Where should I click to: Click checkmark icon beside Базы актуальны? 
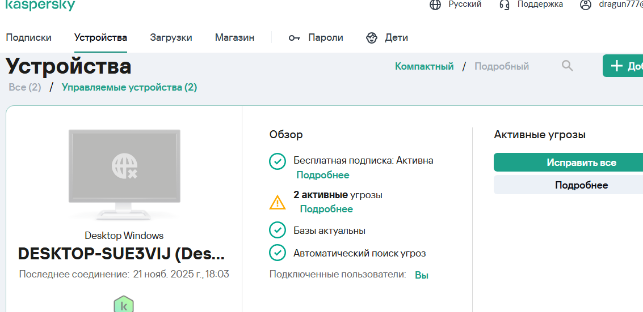pos(277,230)
